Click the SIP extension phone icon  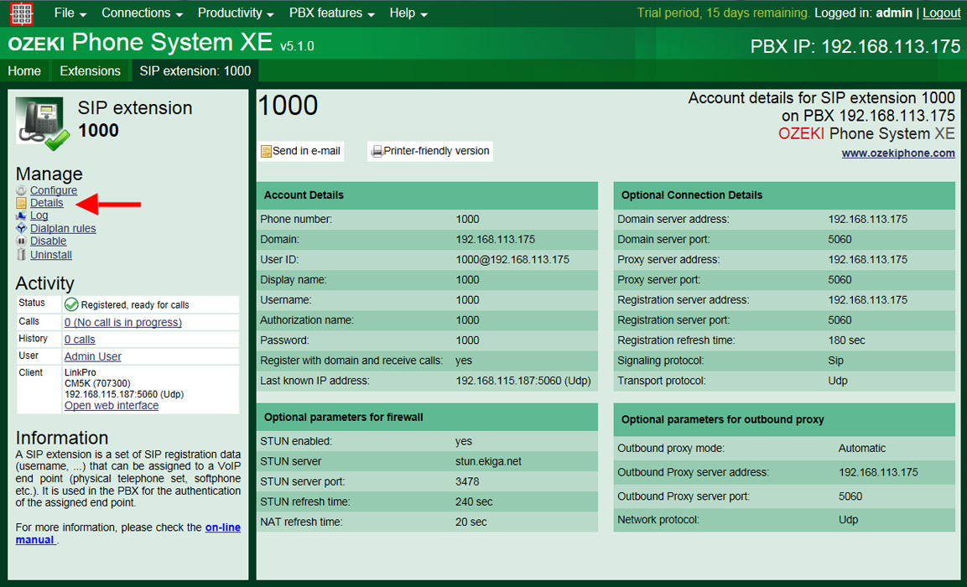[43, 124]
